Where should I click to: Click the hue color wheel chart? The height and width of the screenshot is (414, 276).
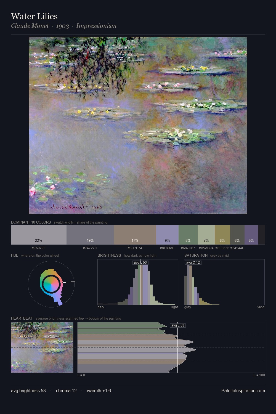pyautogui.click(x=51, y=284)
